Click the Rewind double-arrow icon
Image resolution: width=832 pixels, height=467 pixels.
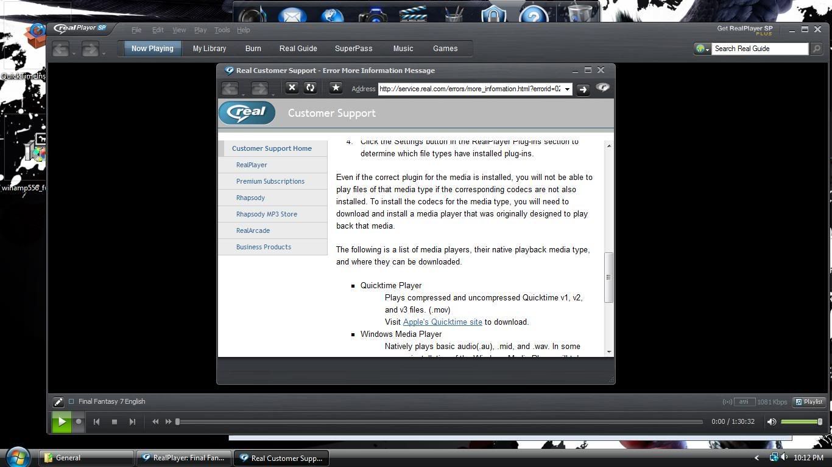(155, 421)
